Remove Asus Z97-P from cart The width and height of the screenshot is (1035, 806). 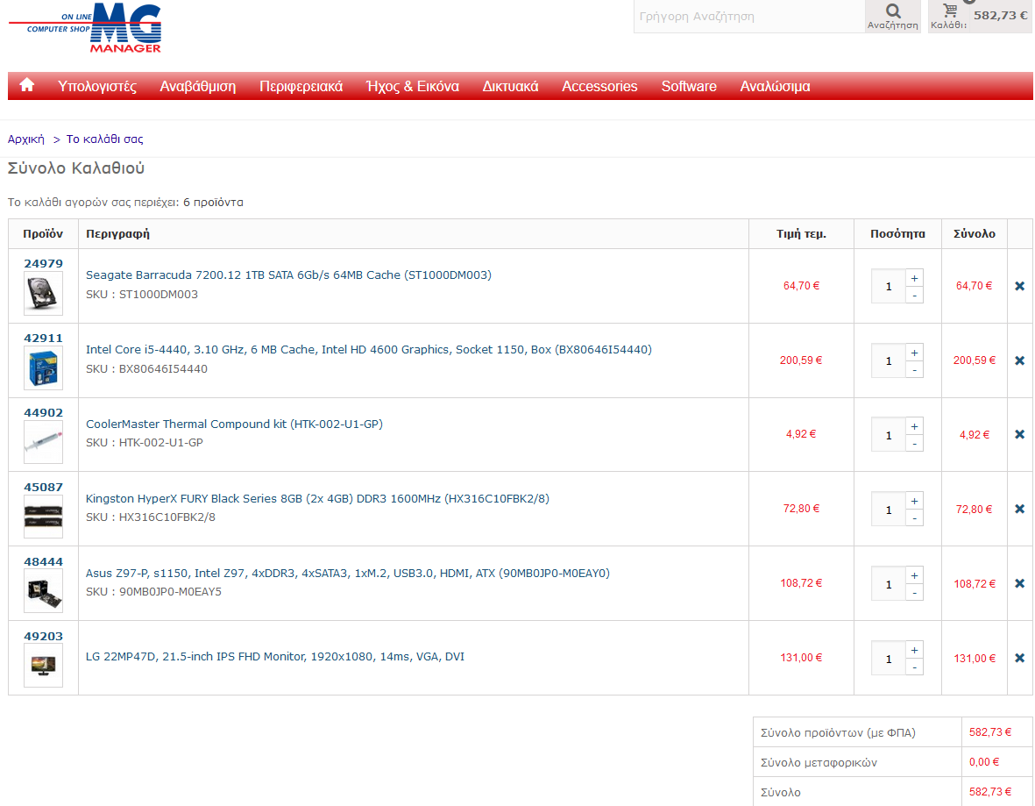pos(1020,584)
